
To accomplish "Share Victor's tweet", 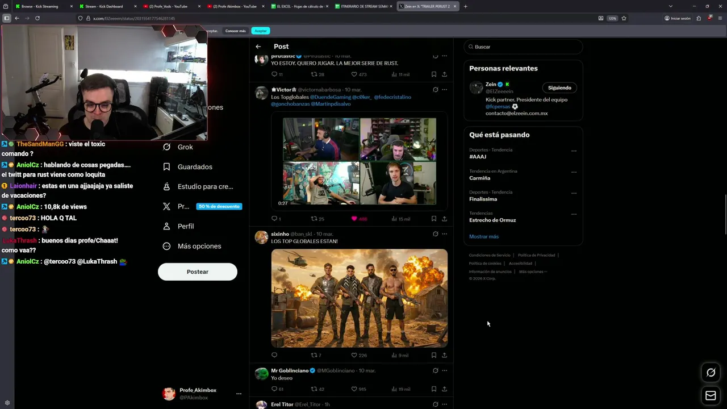I will [444, 219].
